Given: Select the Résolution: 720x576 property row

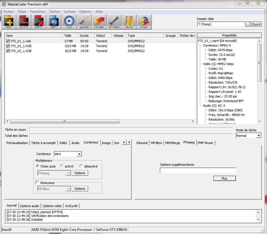Looking at the screenshot, I should [x=223, y=82].
